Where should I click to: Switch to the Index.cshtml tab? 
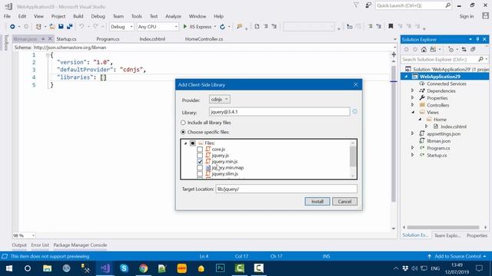tap(152, 39)
